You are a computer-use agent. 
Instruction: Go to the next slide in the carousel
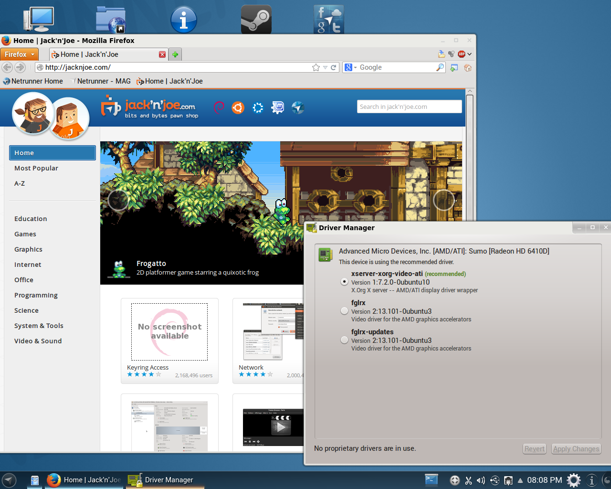[x=443, y=200]
